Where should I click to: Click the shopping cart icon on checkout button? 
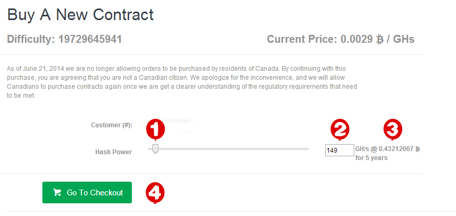(x=57, y=193)
